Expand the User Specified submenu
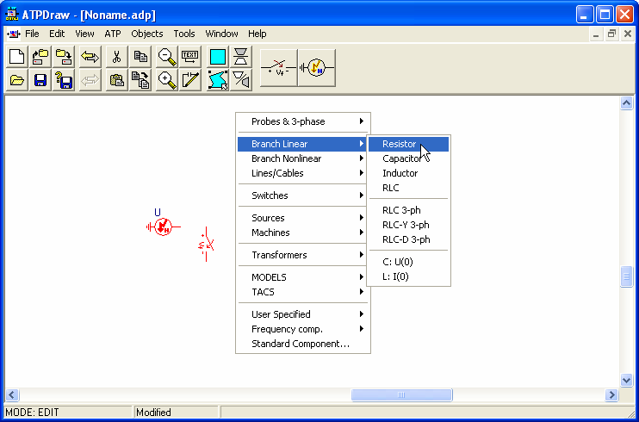This screenshot has height=422, width=639. [303, 314]
